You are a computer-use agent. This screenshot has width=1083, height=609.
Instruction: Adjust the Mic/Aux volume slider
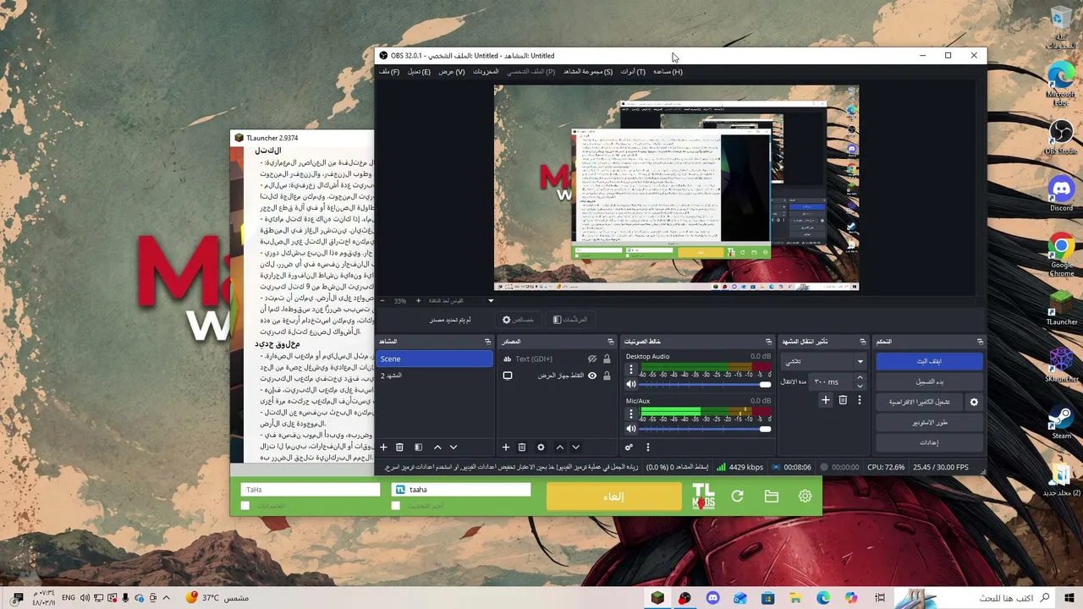[706, 429]
